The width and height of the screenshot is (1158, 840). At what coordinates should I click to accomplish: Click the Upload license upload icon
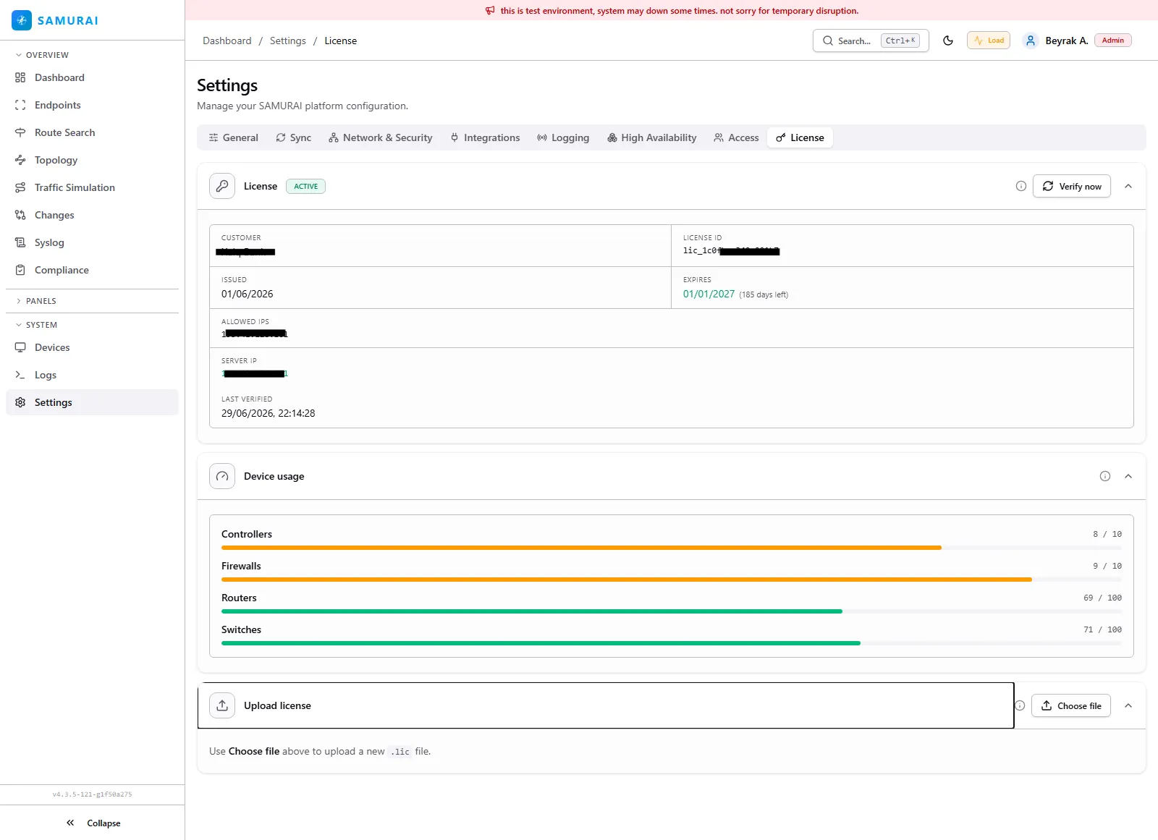coord(222,705)
